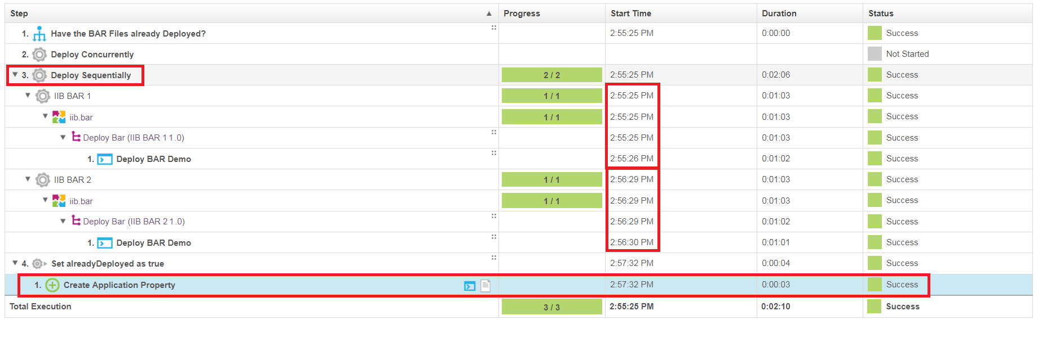Collapse the Deploy Bar (IIB BAR 1 1.0) node
This screenshot has width=1042, height=338.
[63, 137]
